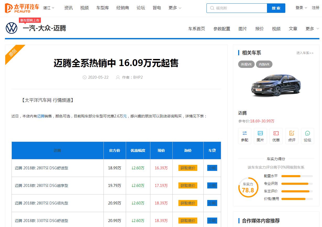Screen dimensions: 322x227
Task: Expand the 湛江 city selector
Action: click(49, 8)
